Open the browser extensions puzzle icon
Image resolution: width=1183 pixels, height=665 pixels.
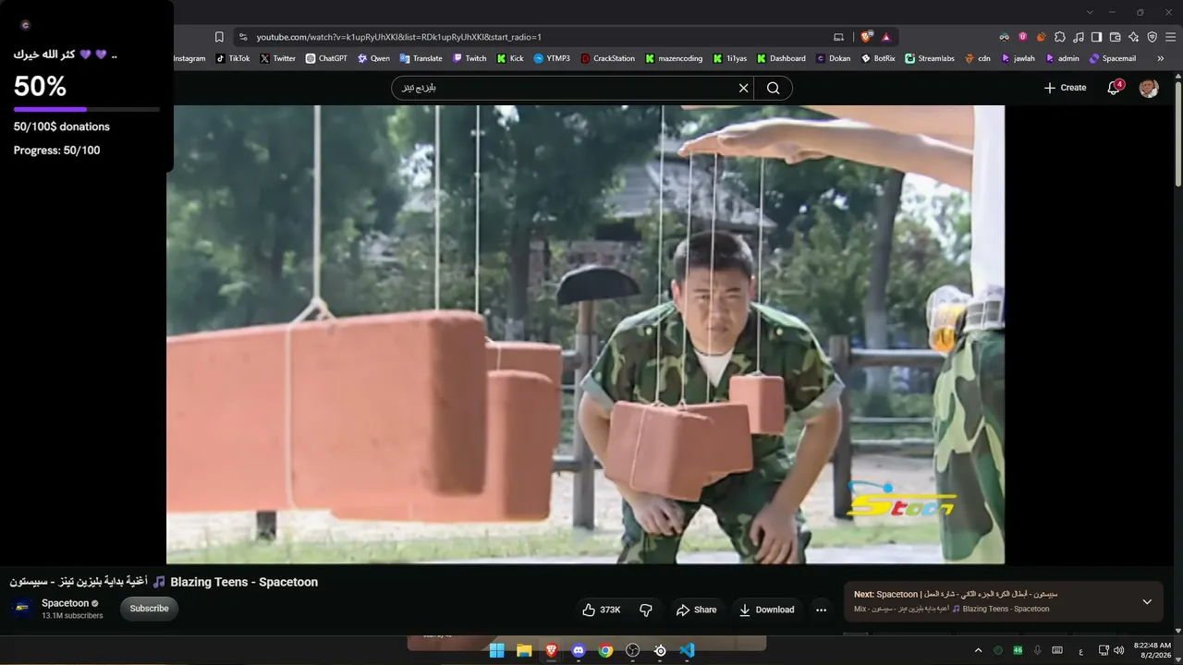tap(1060, 37)
